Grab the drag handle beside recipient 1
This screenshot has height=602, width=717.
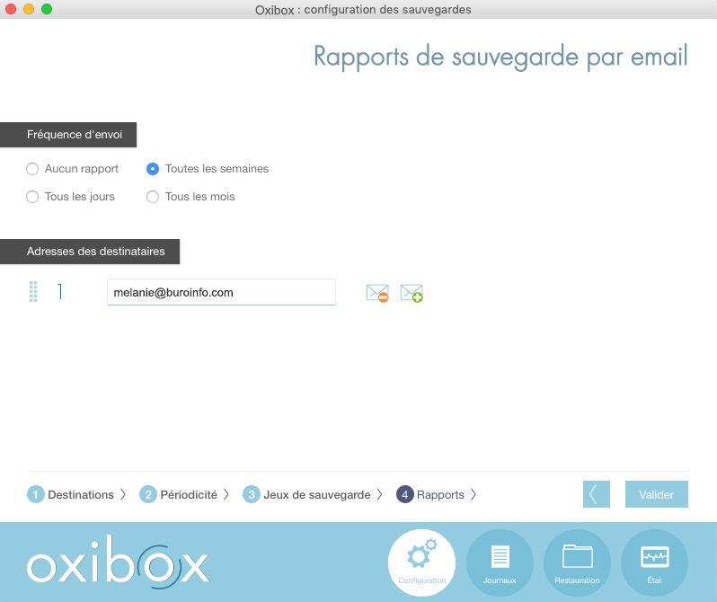pos(33,292)
